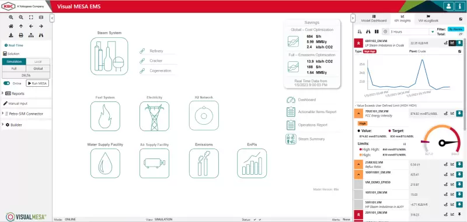This screenshot has width=467, height=222.
Task: Click the binoculars icon in KPI toolbar
Action: click(x=368, y=31)
